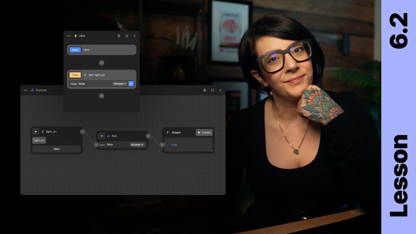Click the Not node input connector

96,145
